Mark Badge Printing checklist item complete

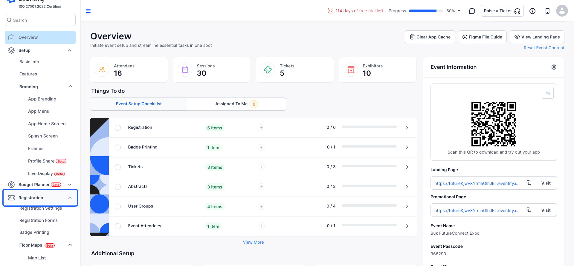[x=118, y=147]
